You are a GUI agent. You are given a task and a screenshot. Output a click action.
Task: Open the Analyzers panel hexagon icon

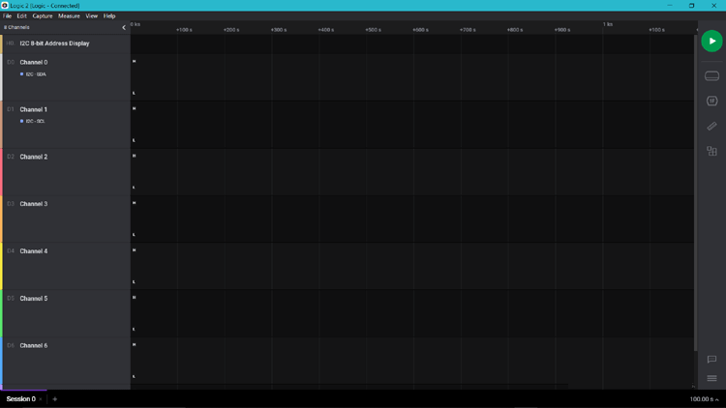tap(711, 101)
